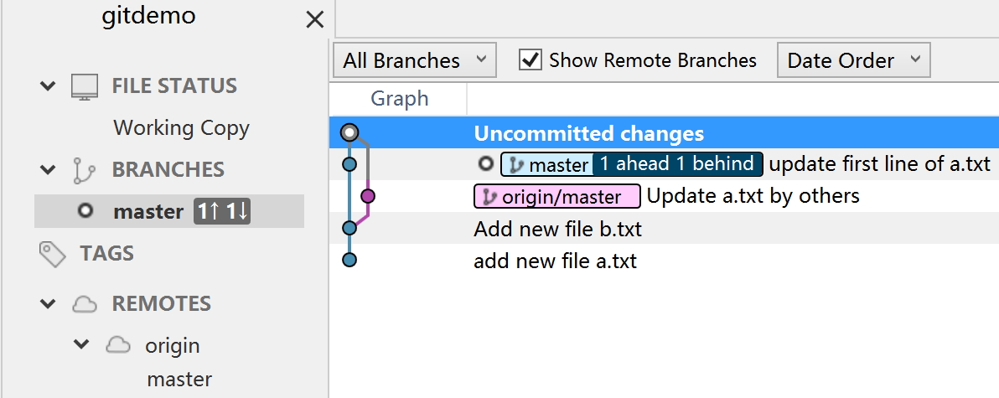This screenshot has height=398, width=999.
Task: Click the Tags label icon
Action: (53, 254)
